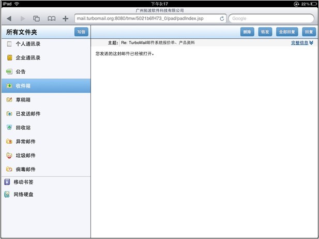The height and width of the screenshot is (239, 319).
Task: Expand 完整信息 full details chevron
Action: [x=311, y=42]
